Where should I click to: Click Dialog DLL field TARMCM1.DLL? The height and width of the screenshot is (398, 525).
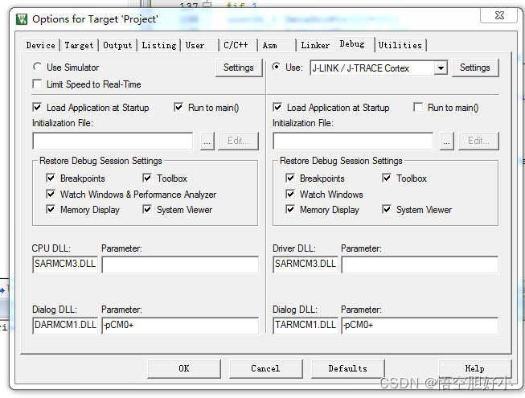(306, 326)
